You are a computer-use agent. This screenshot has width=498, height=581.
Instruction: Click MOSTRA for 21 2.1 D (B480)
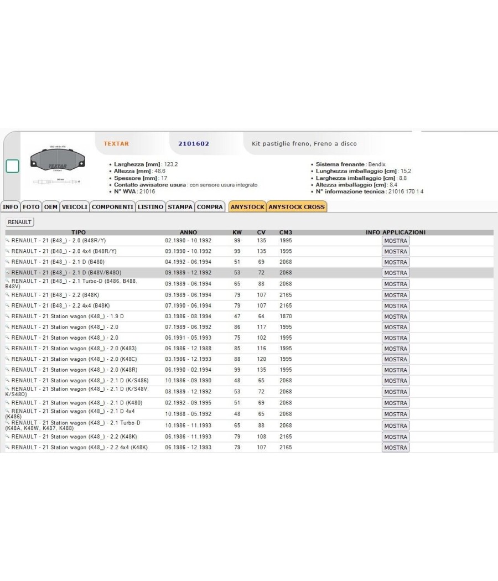(396, 262)
